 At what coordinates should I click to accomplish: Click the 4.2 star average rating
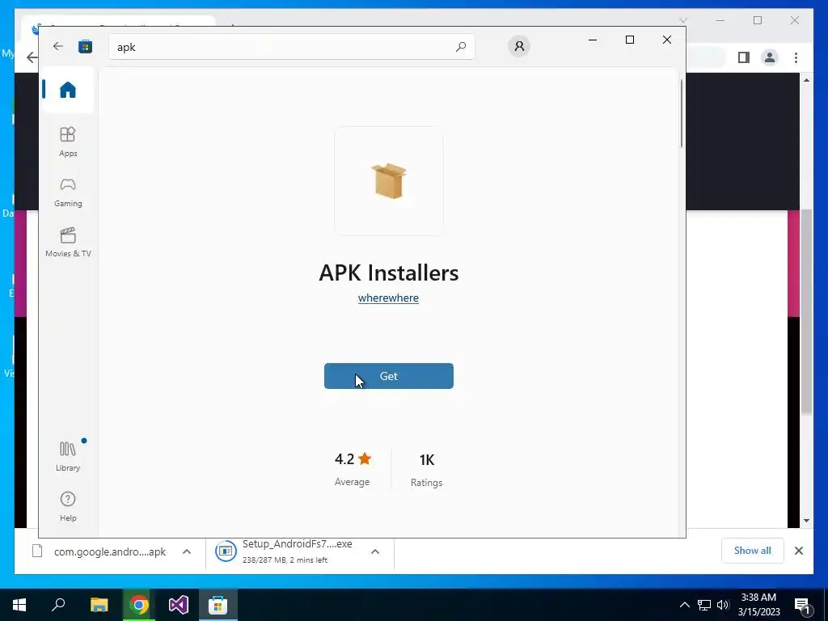353,469
